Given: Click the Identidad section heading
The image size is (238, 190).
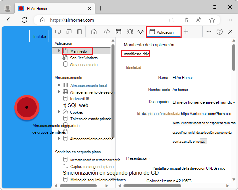Looking at the screenshot, I should (x=134, y=68).
